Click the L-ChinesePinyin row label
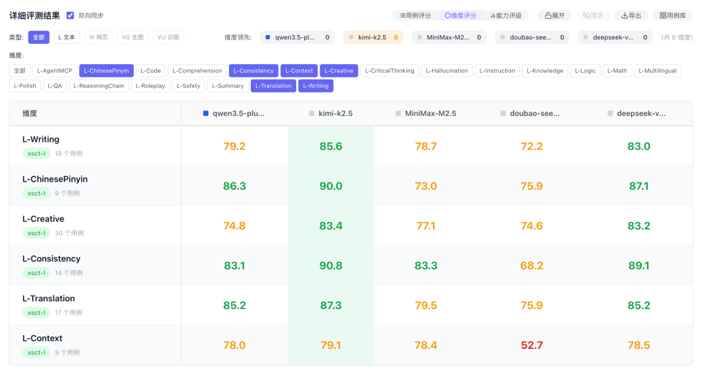Screen dimensions: 702x373 (55, 179)
